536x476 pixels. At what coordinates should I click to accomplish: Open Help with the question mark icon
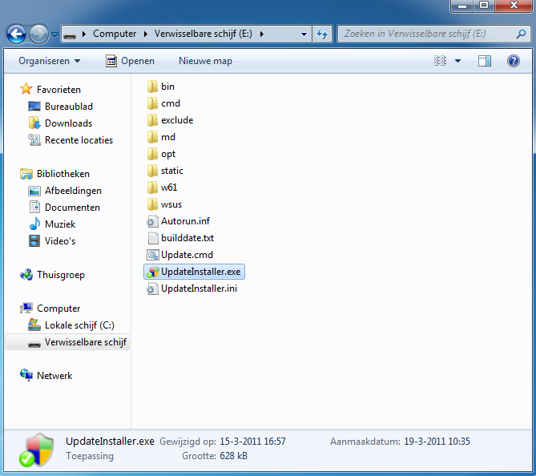[514, 61]
